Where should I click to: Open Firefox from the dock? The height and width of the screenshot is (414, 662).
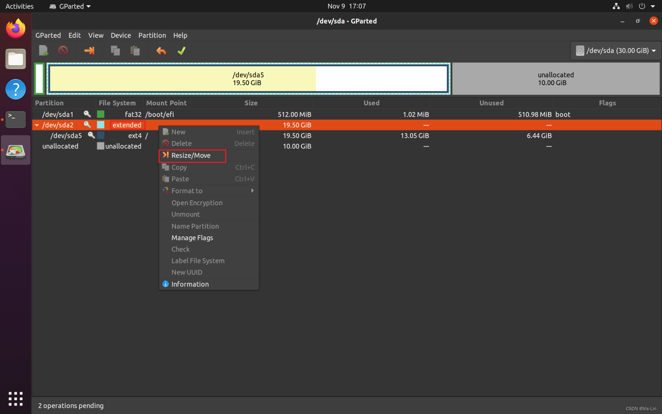(16, 29)
